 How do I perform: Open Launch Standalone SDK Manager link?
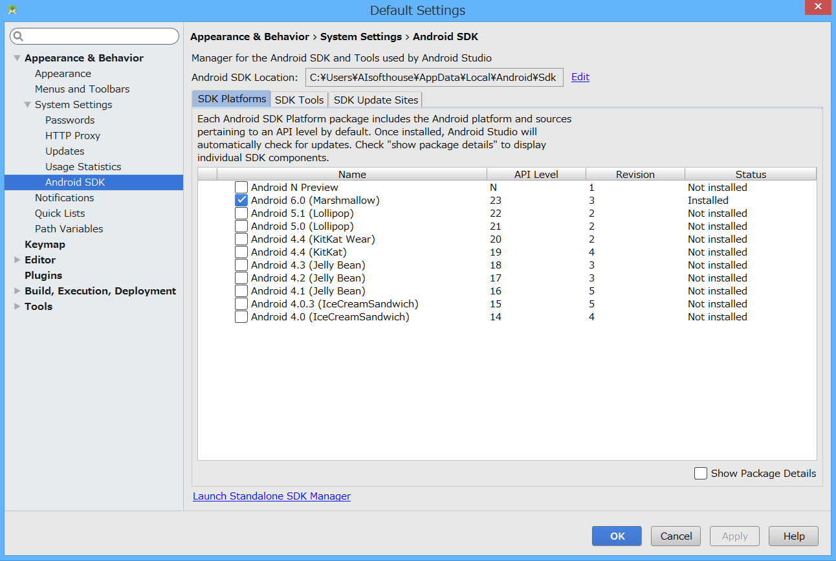272,496
